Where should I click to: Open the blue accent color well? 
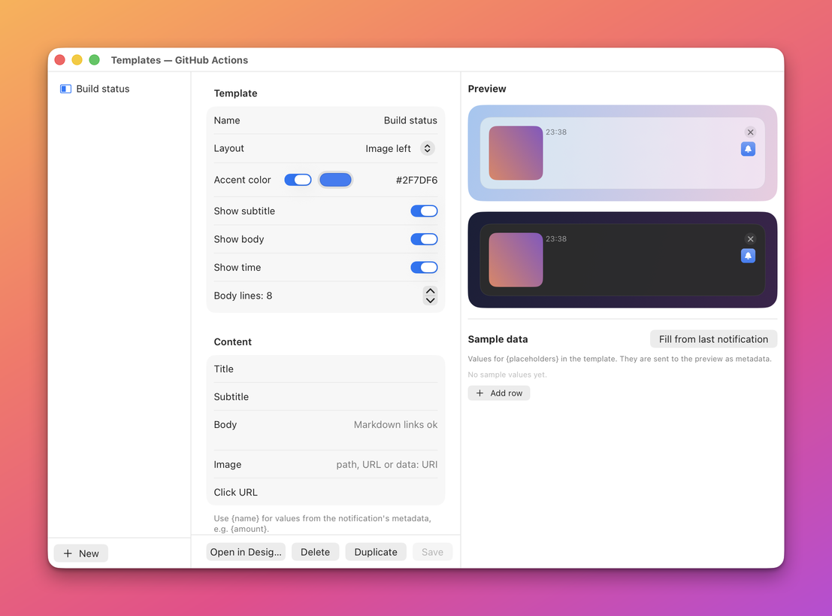335,180
